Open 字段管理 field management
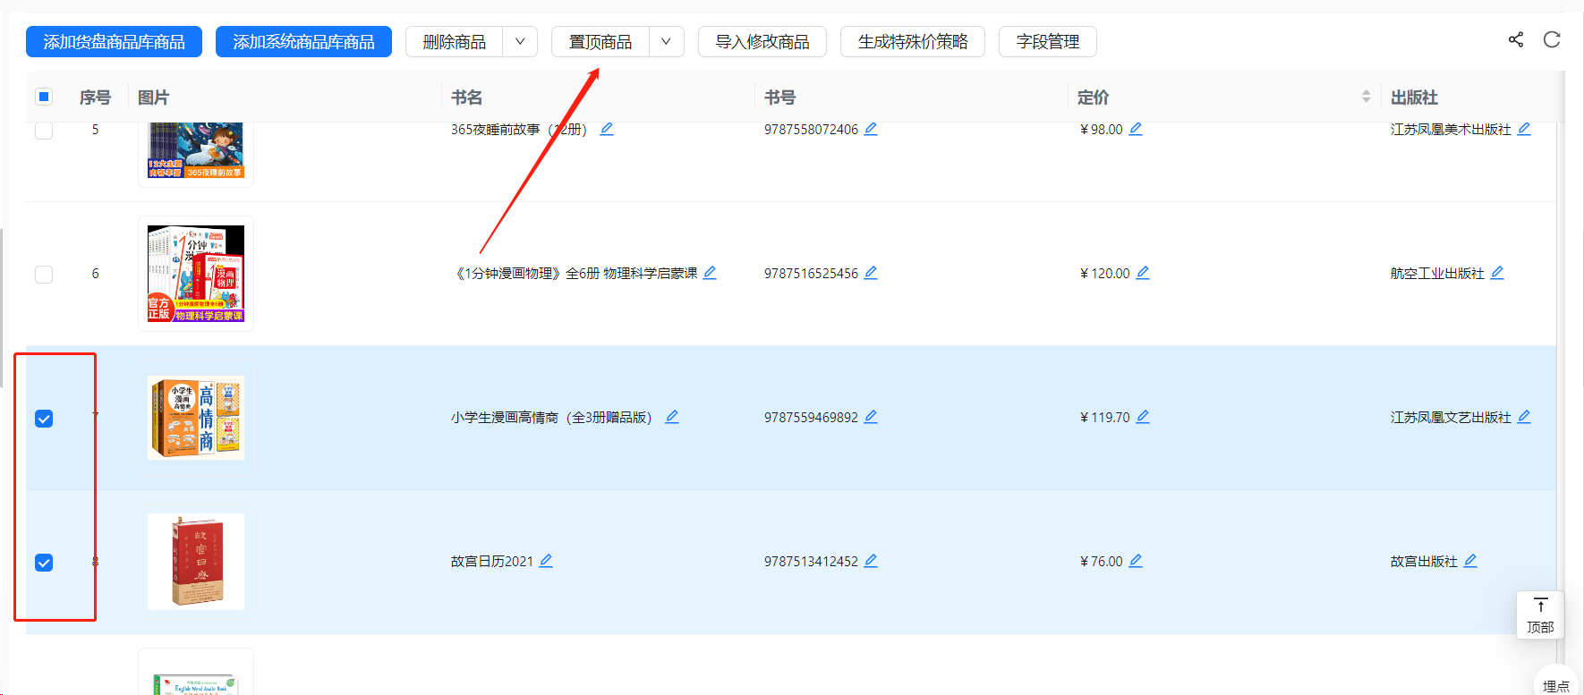The width and height of the screenshot is (1584, 695). (x=1048, y=41)
